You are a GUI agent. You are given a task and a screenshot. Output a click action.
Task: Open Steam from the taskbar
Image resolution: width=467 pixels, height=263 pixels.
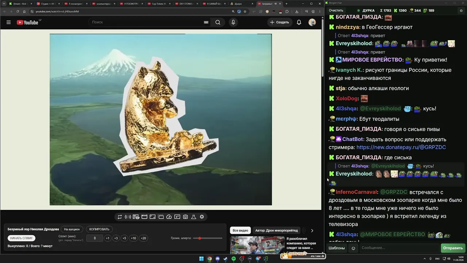(x=225, y=259)
